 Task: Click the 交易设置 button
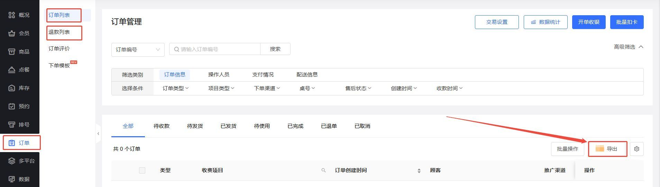tap(497, 22)
